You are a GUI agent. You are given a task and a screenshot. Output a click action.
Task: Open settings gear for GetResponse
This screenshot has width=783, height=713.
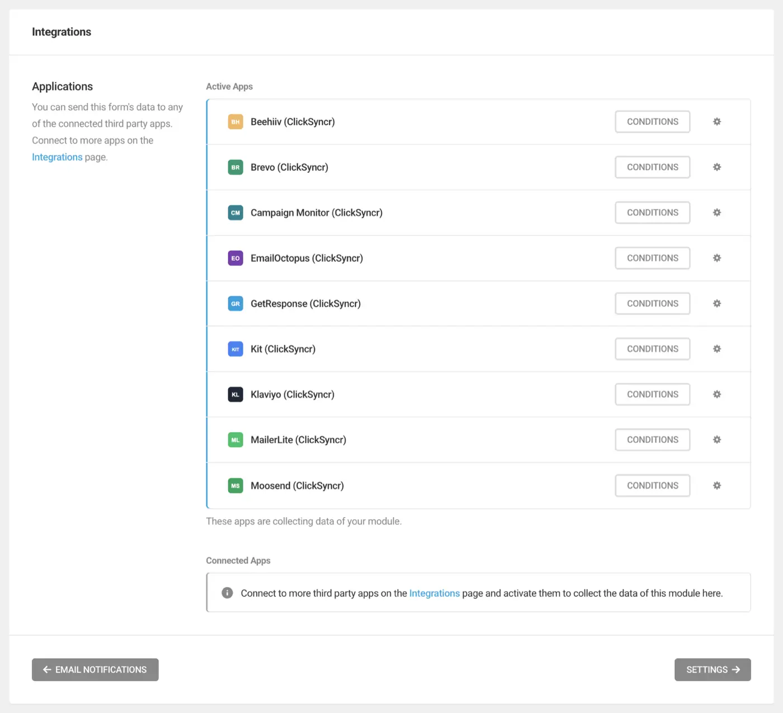(x=716, y=303)
